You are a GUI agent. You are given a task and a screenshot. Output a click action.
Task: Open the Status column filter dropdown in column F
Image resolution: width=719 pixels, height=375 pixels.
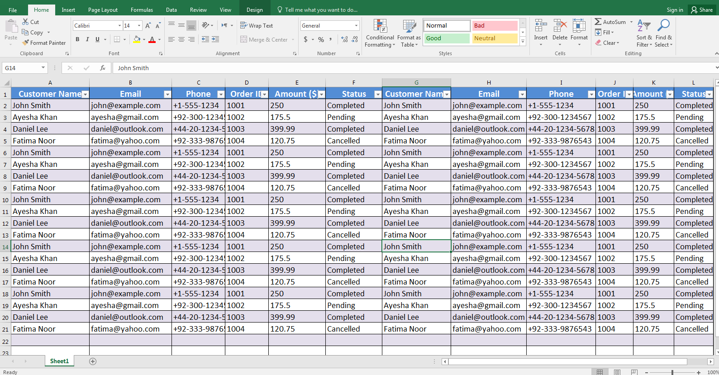(x=377, y=94)
